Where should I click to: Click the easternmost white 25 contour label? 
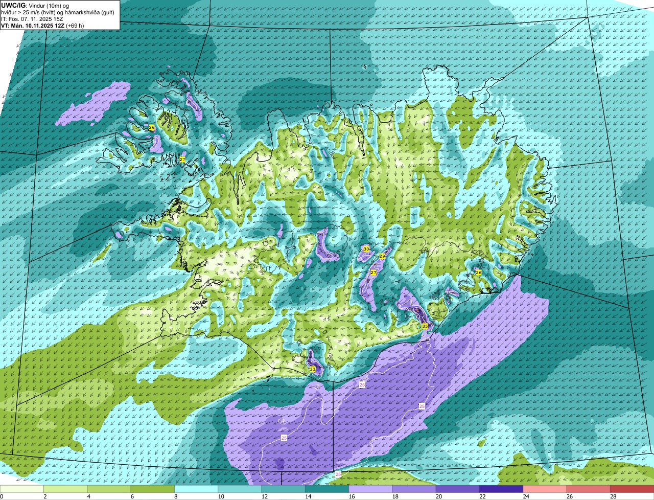(422, 406)
